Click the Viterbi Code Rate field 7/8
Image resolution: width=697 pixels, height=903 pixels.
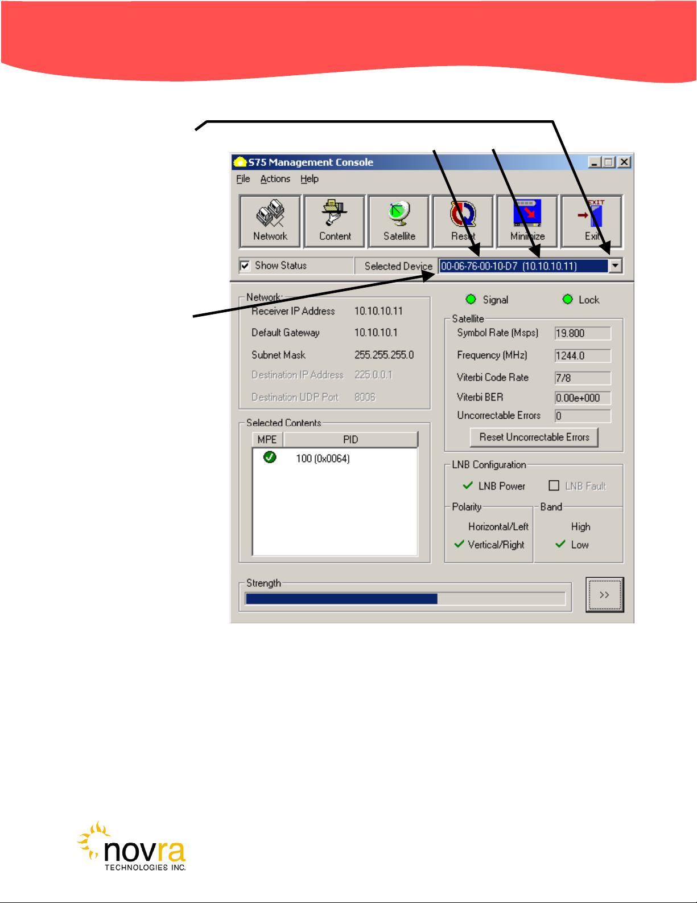coord(583,378)
